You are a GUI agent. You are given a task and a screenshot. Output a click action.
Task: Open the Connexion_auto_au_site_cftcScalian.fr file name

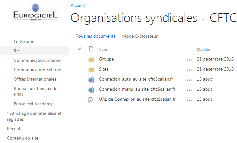point(136,79)
